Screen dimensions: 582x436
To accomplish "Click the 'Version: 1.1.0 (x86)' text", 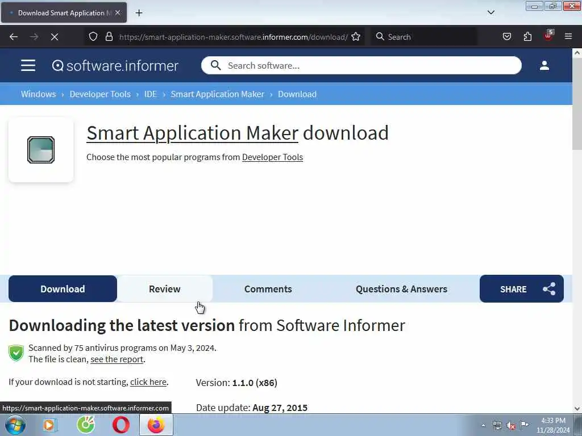I will click(236, 383).
